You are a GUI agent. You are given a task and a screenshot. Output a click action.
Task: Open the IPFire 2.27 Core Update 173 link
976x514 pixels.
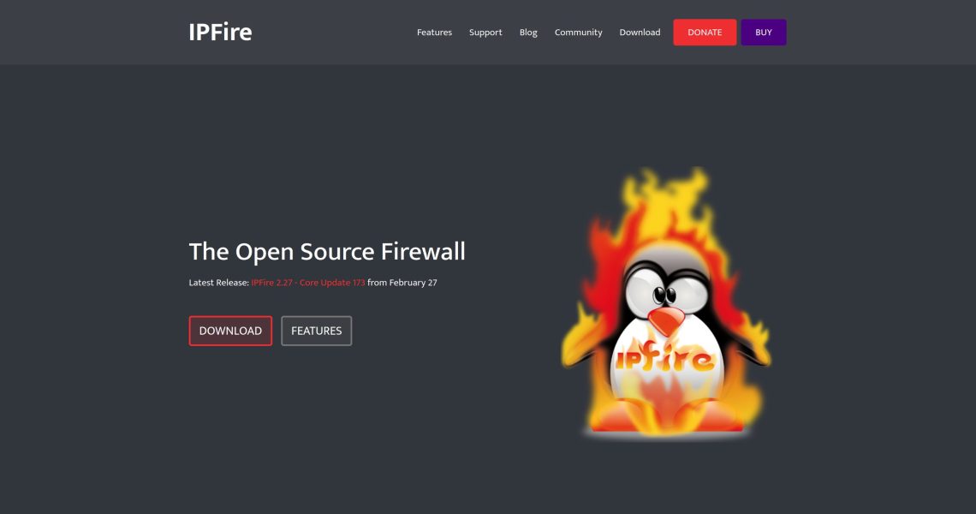[307, 283]
